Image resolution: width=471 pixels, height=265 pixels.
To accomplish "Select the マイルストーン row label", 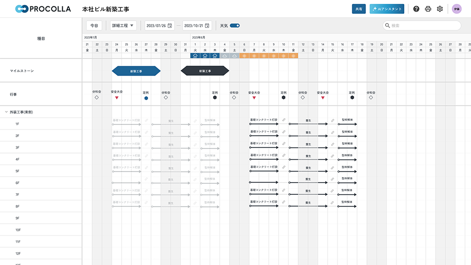I will [x=22, y=71].
